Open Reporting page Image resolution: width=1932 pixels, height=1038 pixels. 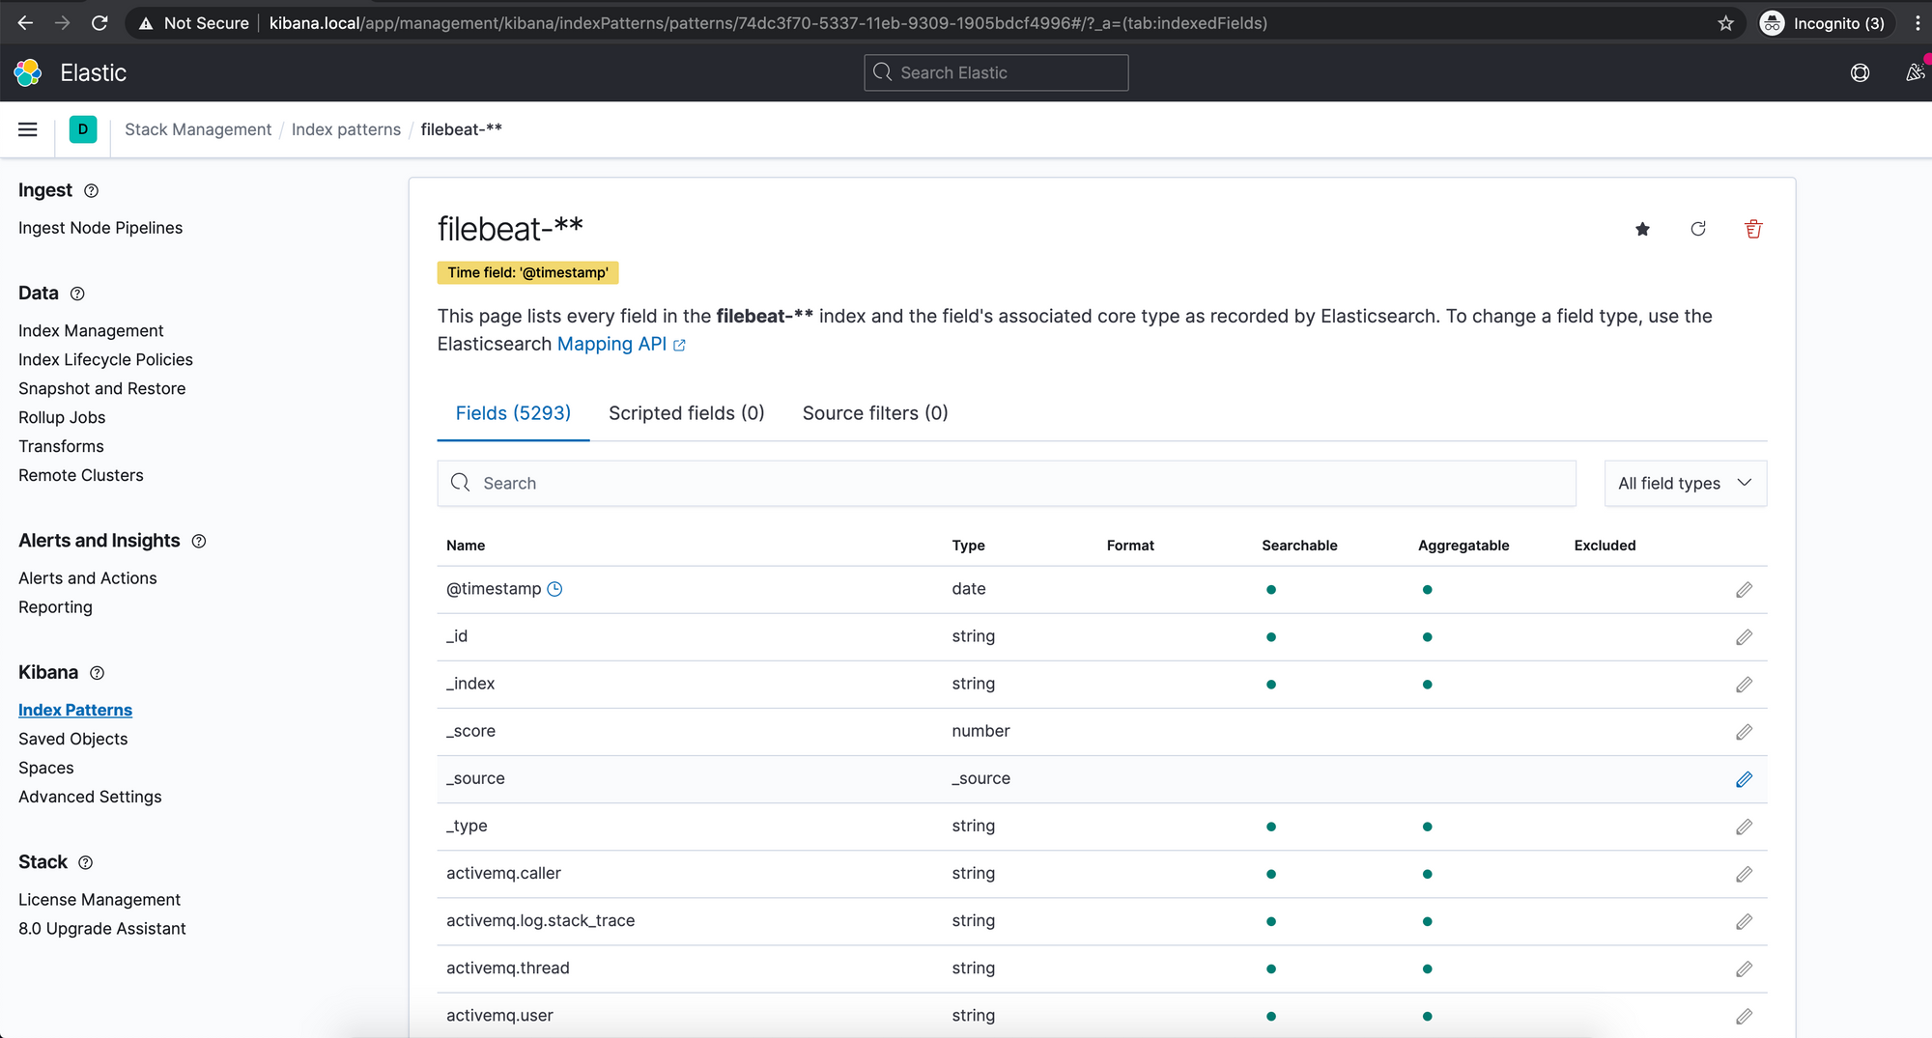coord(55,607)
